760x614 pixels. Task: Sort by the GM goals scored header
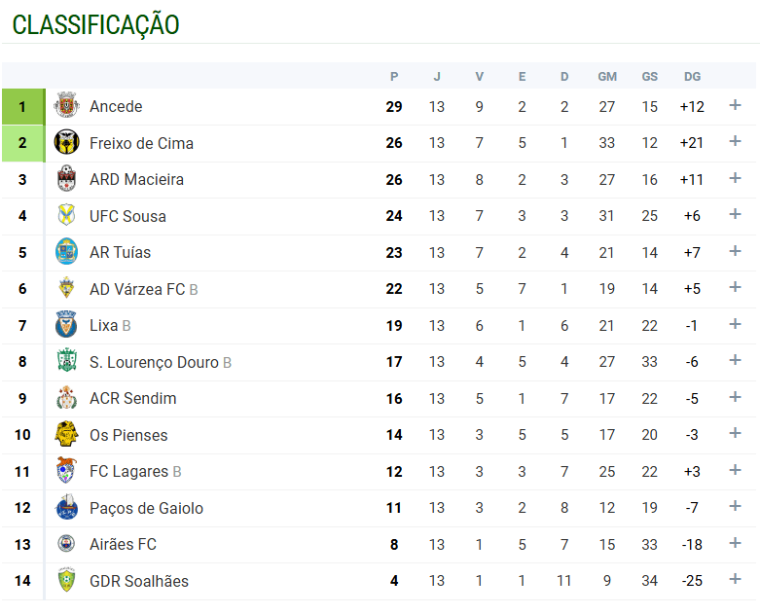[607, 77]
